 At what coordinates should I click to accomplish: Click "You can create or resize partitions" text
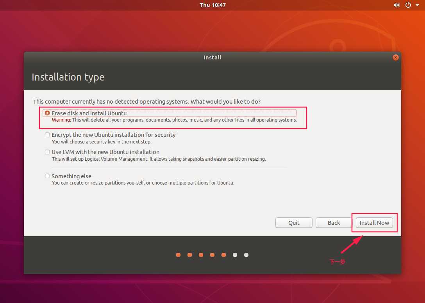click(143, 183)
